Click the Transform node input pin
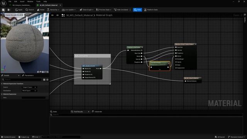The width and height of the screenshot is (247, 139). [x=151, y=67]
